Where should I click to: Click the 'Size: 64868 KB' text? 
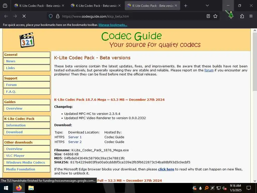pyautogui.click(x=66, y=154)
